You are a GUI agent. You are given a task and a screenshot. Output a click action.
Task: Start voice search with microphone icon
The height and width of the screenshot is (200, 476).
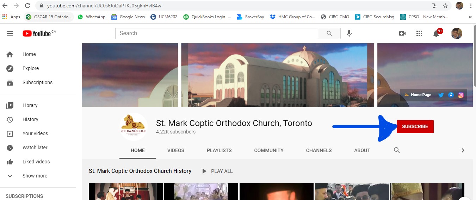pyautogui.click(x=349, y=33)
